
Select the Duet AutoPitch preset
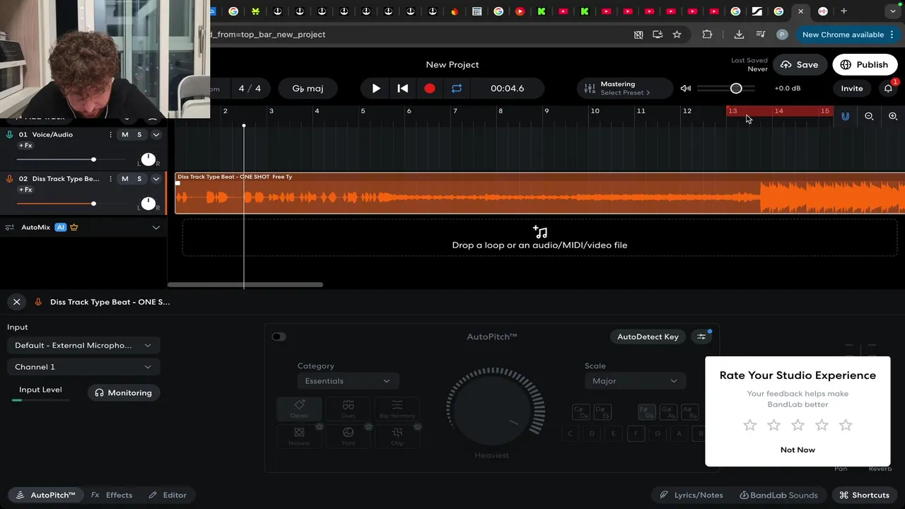coord(348,409)
